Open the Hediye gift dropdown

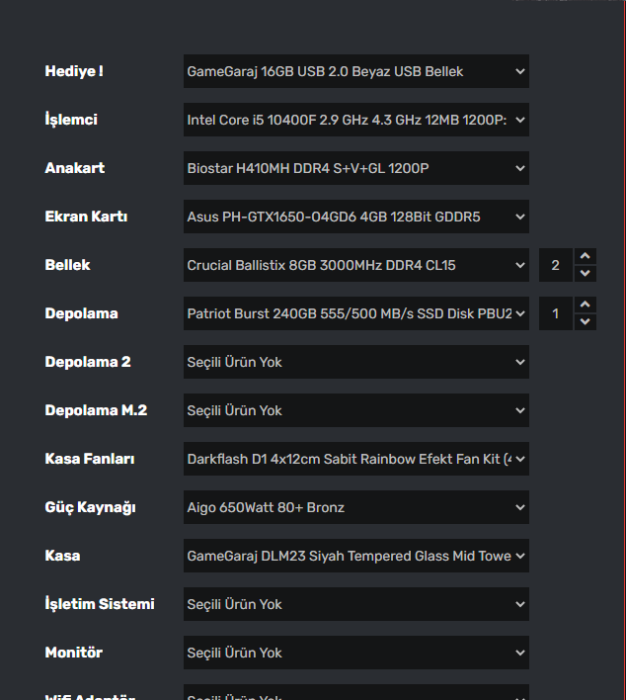[356, 71]
